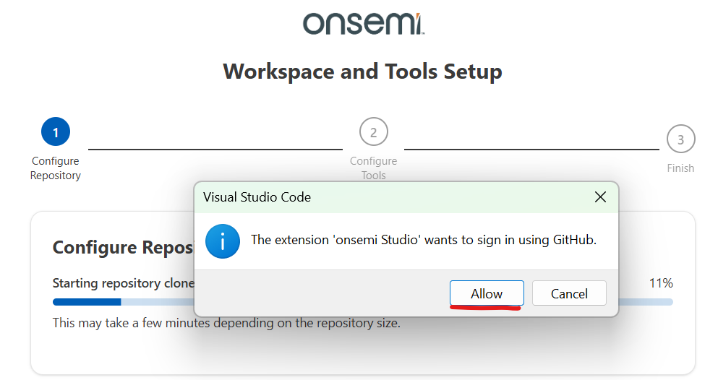Close the Visual Studio Code dialog
718x380 pixels.
point(600,197)
